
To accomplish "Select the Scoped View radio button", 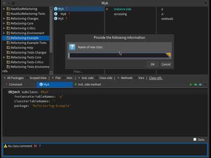I will pyautogui.click(x=27, y=78).
